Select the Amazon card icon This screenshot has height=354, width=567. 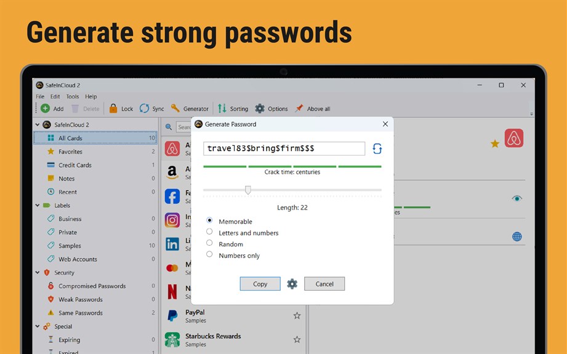172,173
